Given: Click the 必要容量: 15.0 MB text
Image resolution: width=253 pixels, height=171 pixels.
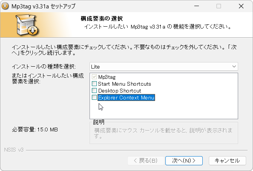Looking at the screenshot, I should (35, 130).
